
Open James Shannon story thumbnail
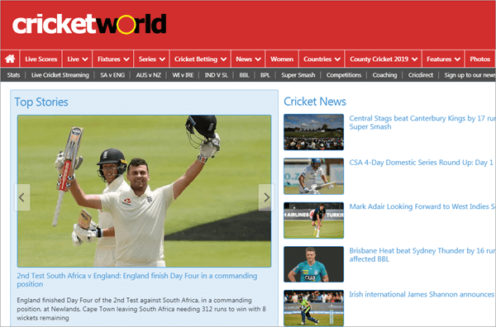click(313, 308)
